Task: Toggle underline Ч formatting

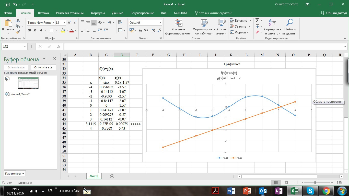Action: point(41,30)
